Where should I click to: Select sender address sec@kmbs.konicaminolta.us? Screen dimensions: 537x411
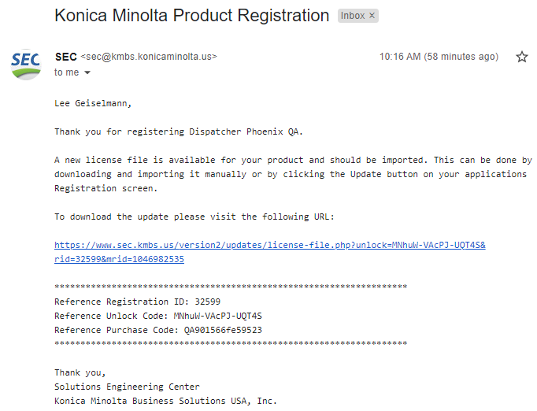pyautogui.click(x=149, y=57)
